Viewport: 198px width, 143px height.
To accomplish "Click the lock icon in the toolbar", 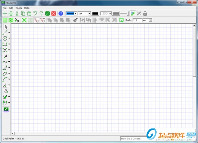I will point(145,14).
